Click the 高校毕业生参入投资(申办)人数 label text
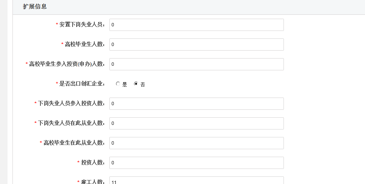365x184 pixels. point(67,64)
